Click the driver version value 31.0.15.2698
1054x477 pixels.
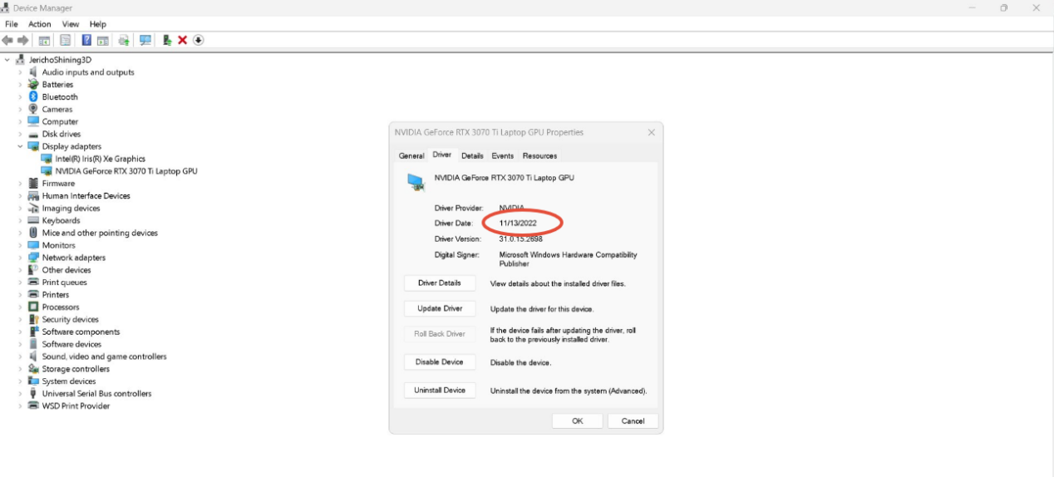click(520, 239)
